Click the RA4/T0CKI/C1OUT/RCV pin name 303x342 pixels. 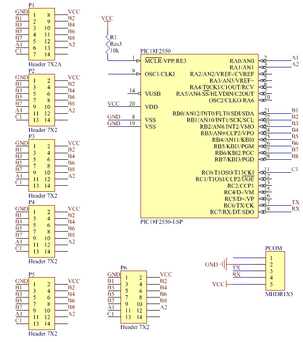click(x=221, y=87)
